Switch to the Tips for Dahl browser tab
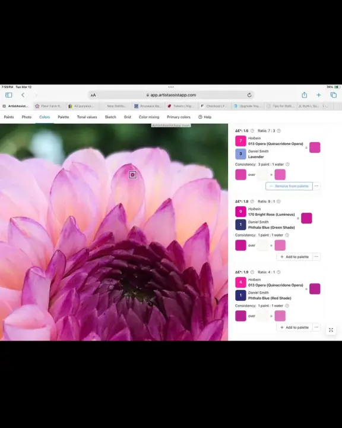Screen dimensions: 342x428 (x=280, y=106)
